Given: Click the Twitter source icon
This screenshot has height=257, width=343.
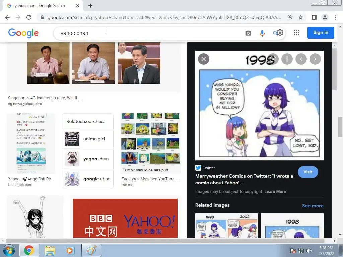Looking at the screenshot, I should [198, 168].
